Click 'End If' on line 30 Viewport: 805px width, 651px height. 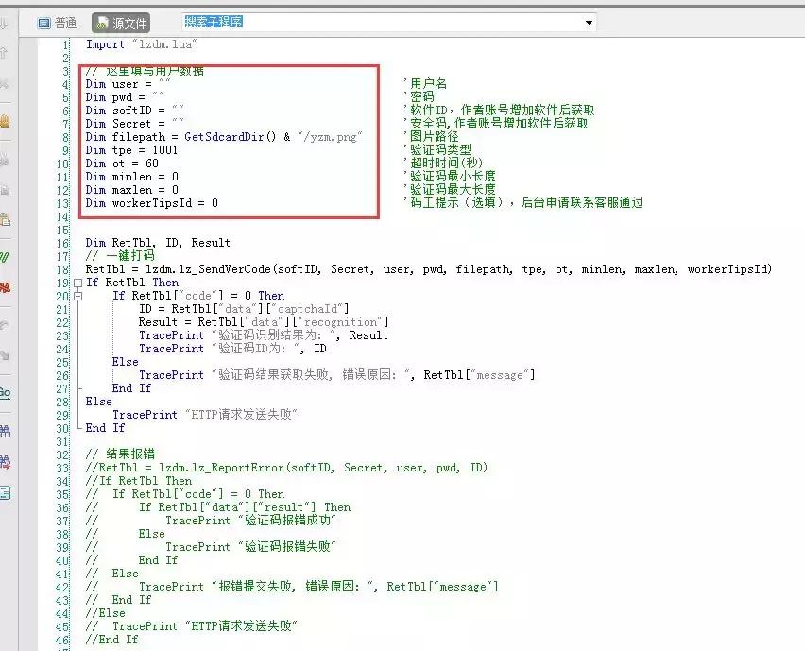(x=105, y=428)
